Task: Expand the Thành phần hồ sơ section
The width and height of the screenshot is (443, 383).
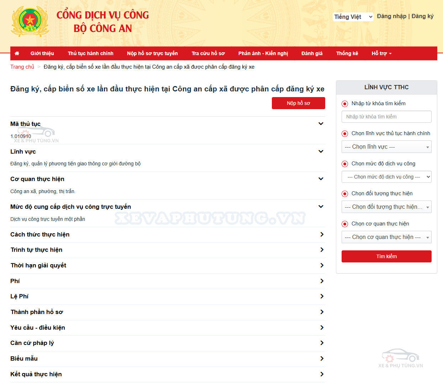Action: pyautogui.click(x=168, y=312)
